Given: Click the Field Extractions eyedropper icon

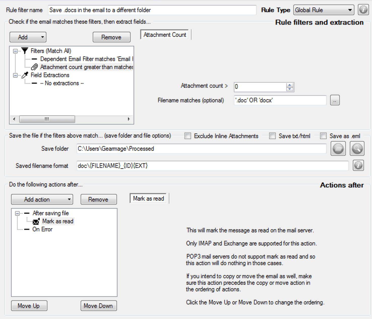Looking at the screenshot, I should coord(25,75).
